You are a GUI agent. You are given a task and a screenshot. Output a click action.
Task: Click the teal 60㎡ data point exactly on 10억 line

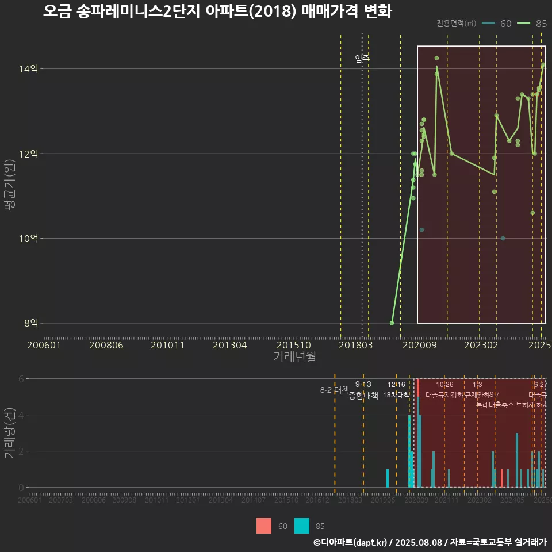[503, 238]
